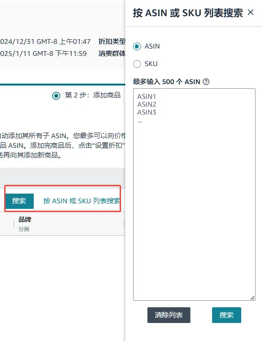Select the ASIN radio button
This screenshot has height=341, width=262.
pyautogui.click(x=137, y=46)
